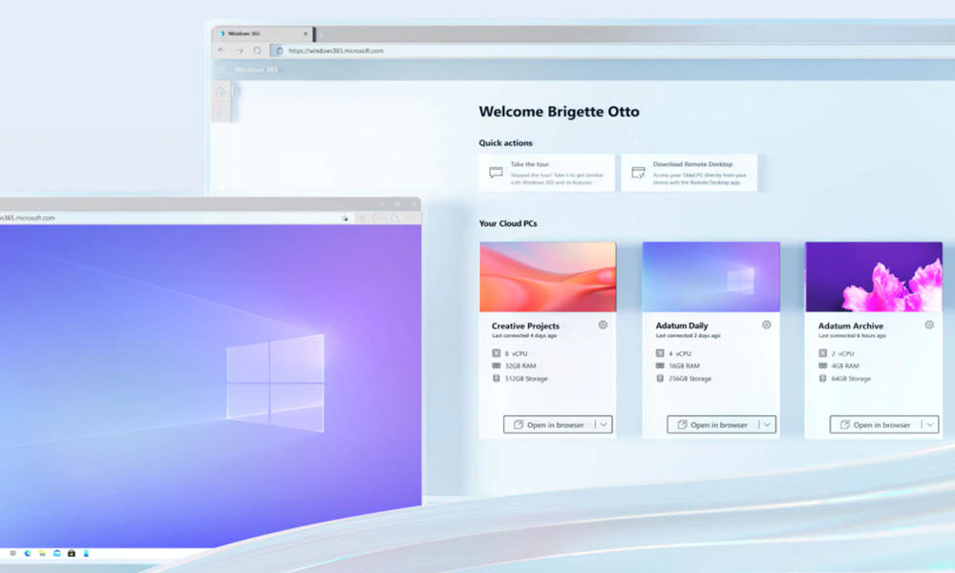Open Task View on the Cloud PC taskbar
The width and height of the screenshot is (955, 573).
click(x=12, y=554)
